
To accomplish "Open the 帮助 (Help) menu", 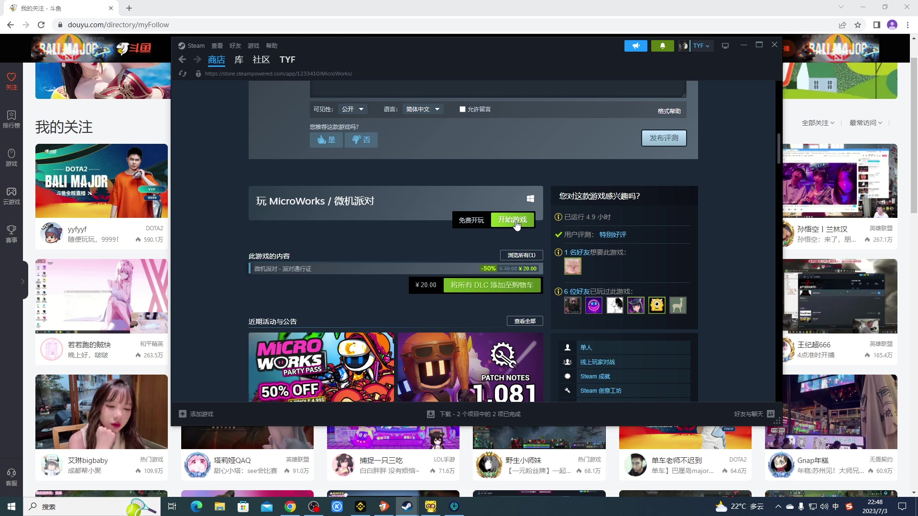I will click(x=272, y=46).
